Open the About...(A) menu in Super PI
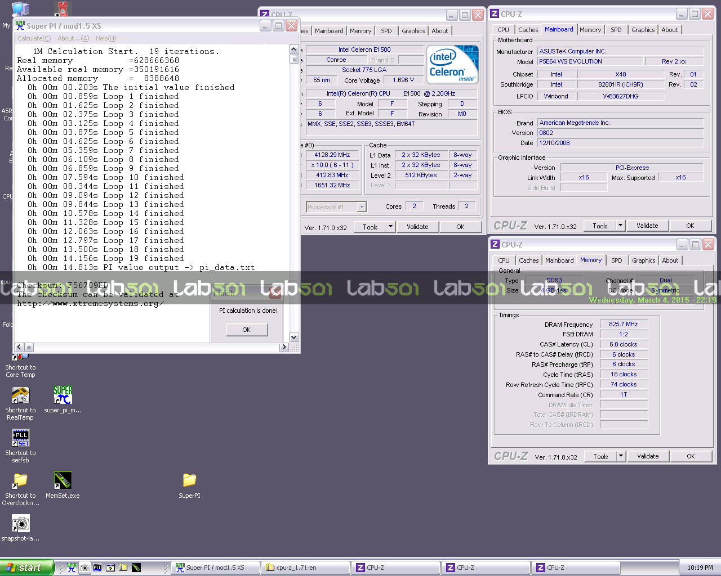This screenshot has width=721, height=576. pyautogui.click(x=73, y=38)
